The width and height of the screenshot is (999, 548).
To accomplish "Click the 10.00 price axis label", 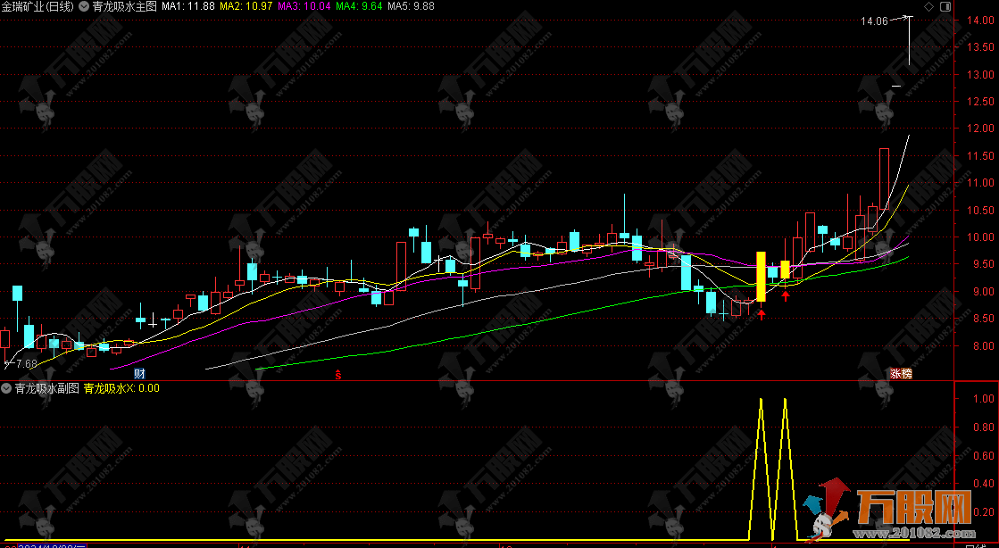I will [x=980, y=237].
